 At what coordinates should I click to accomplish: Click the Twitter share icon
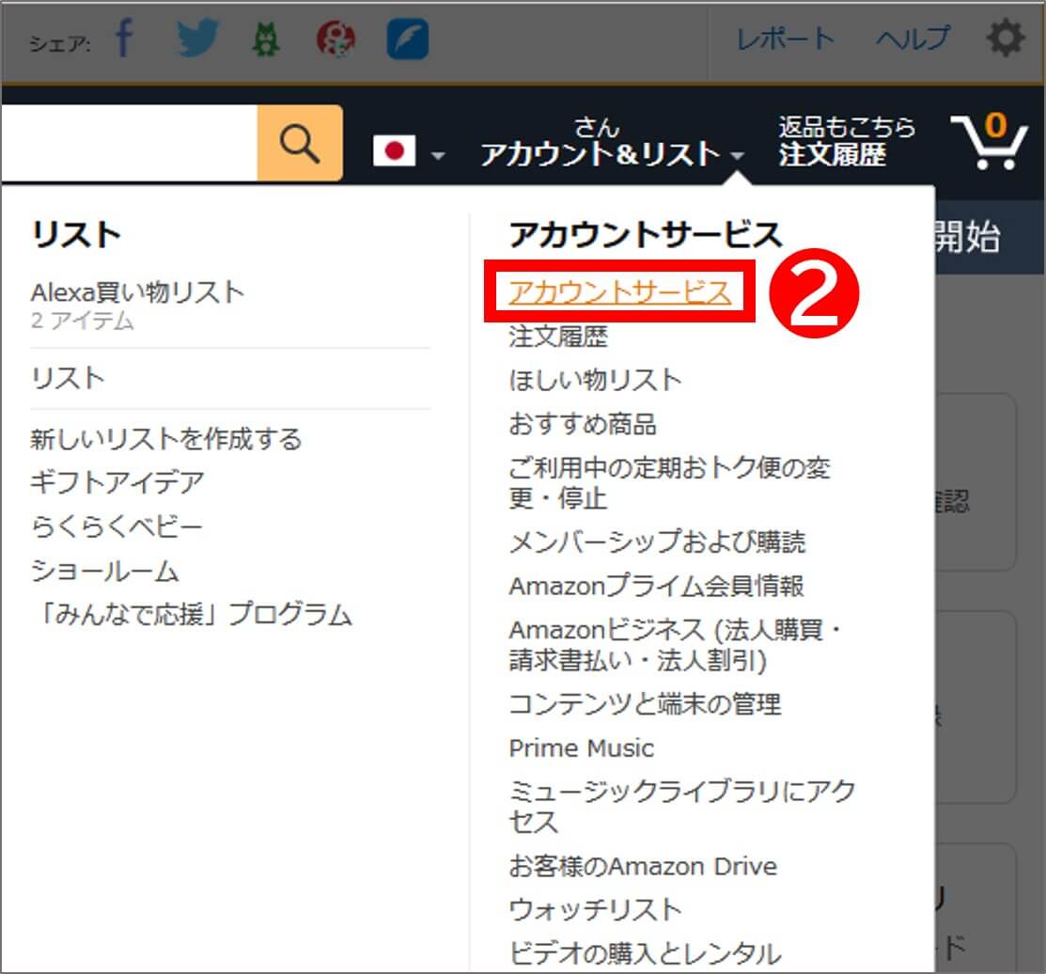point(197,39)
